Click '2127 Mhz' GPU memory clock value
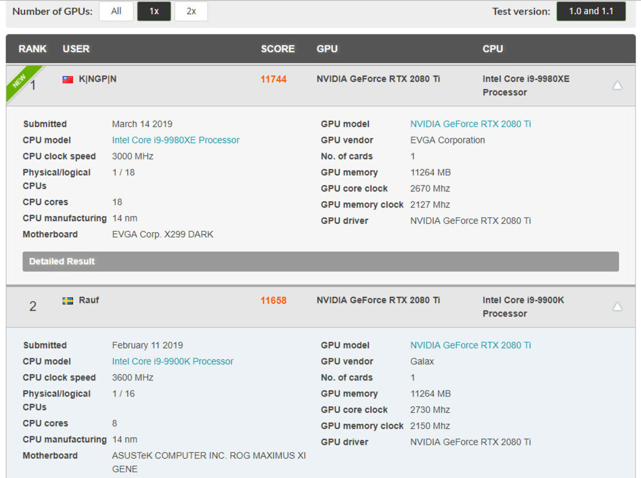Image resolution: width=641 pixels, height=478 pixels. (x=430, y=205)
